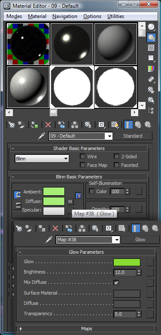Enable the Wire checkbox
161x335 pixels.
(82, 157)
